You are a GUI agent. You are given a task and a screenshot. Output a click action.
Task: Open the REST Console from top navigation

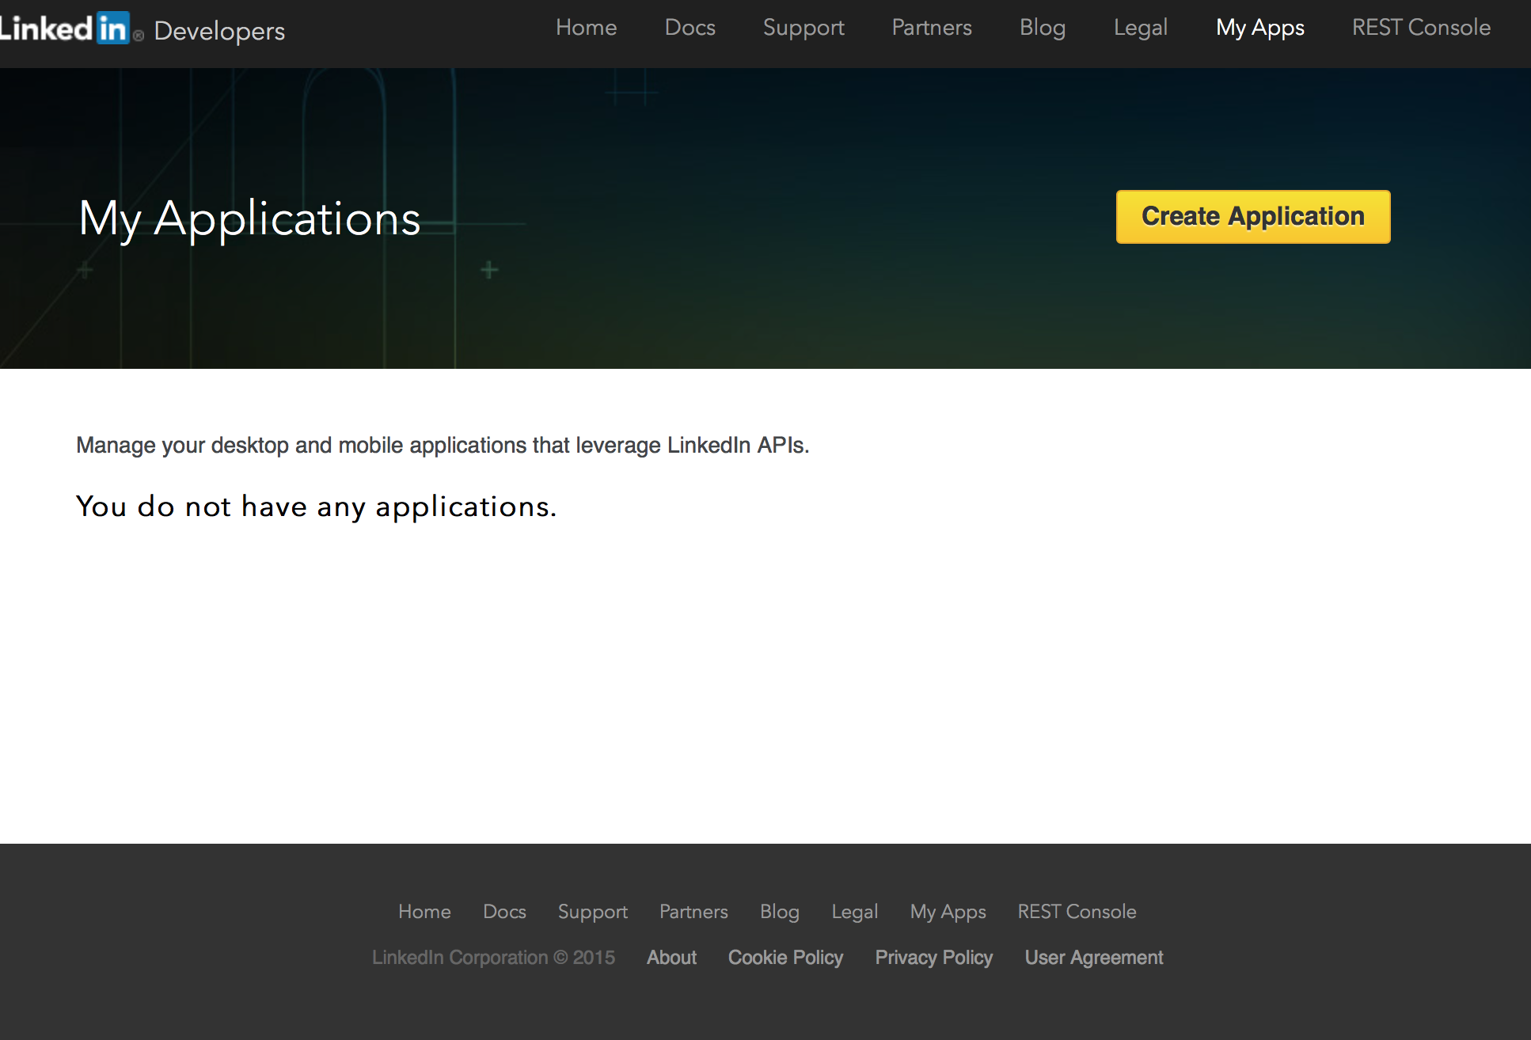[1420, 28]
